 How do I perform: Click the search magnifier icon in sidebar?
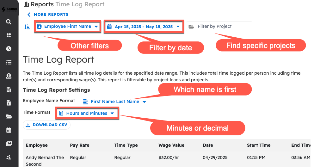[x=9, y=22]
